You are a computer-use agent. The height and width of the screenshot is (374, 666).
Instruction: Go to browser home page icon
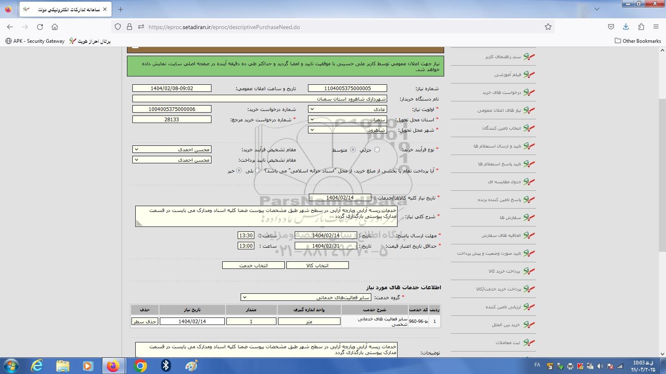point(55,27)
